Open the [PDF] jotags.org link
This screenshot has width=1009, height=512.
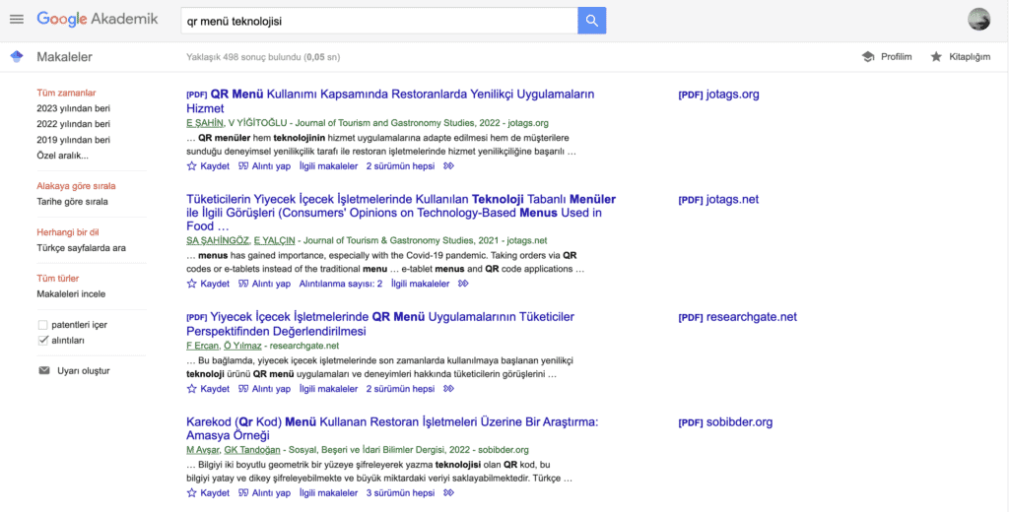click(718, 94)
